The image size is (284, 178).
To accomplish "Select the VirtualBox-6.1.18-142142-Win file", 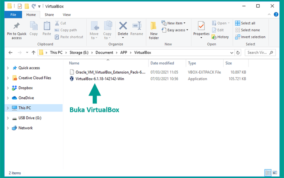I will (100, 79).
